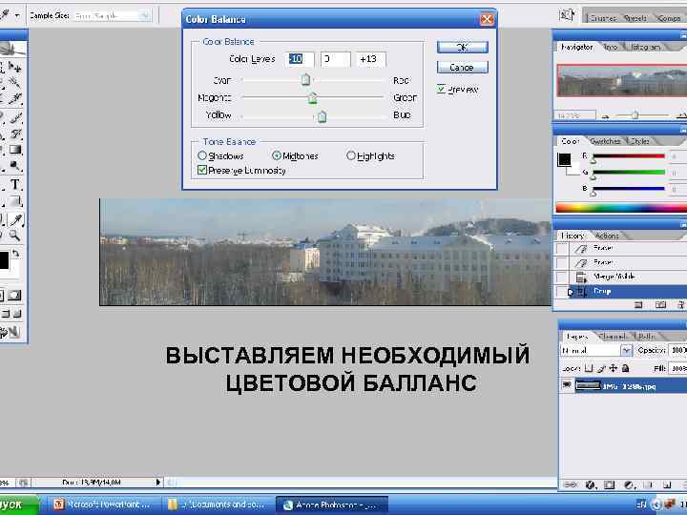The width and height of the screenshot is (687, 515).
Task: Click the foreground color square in toolbox
Action: click(3, 260)
